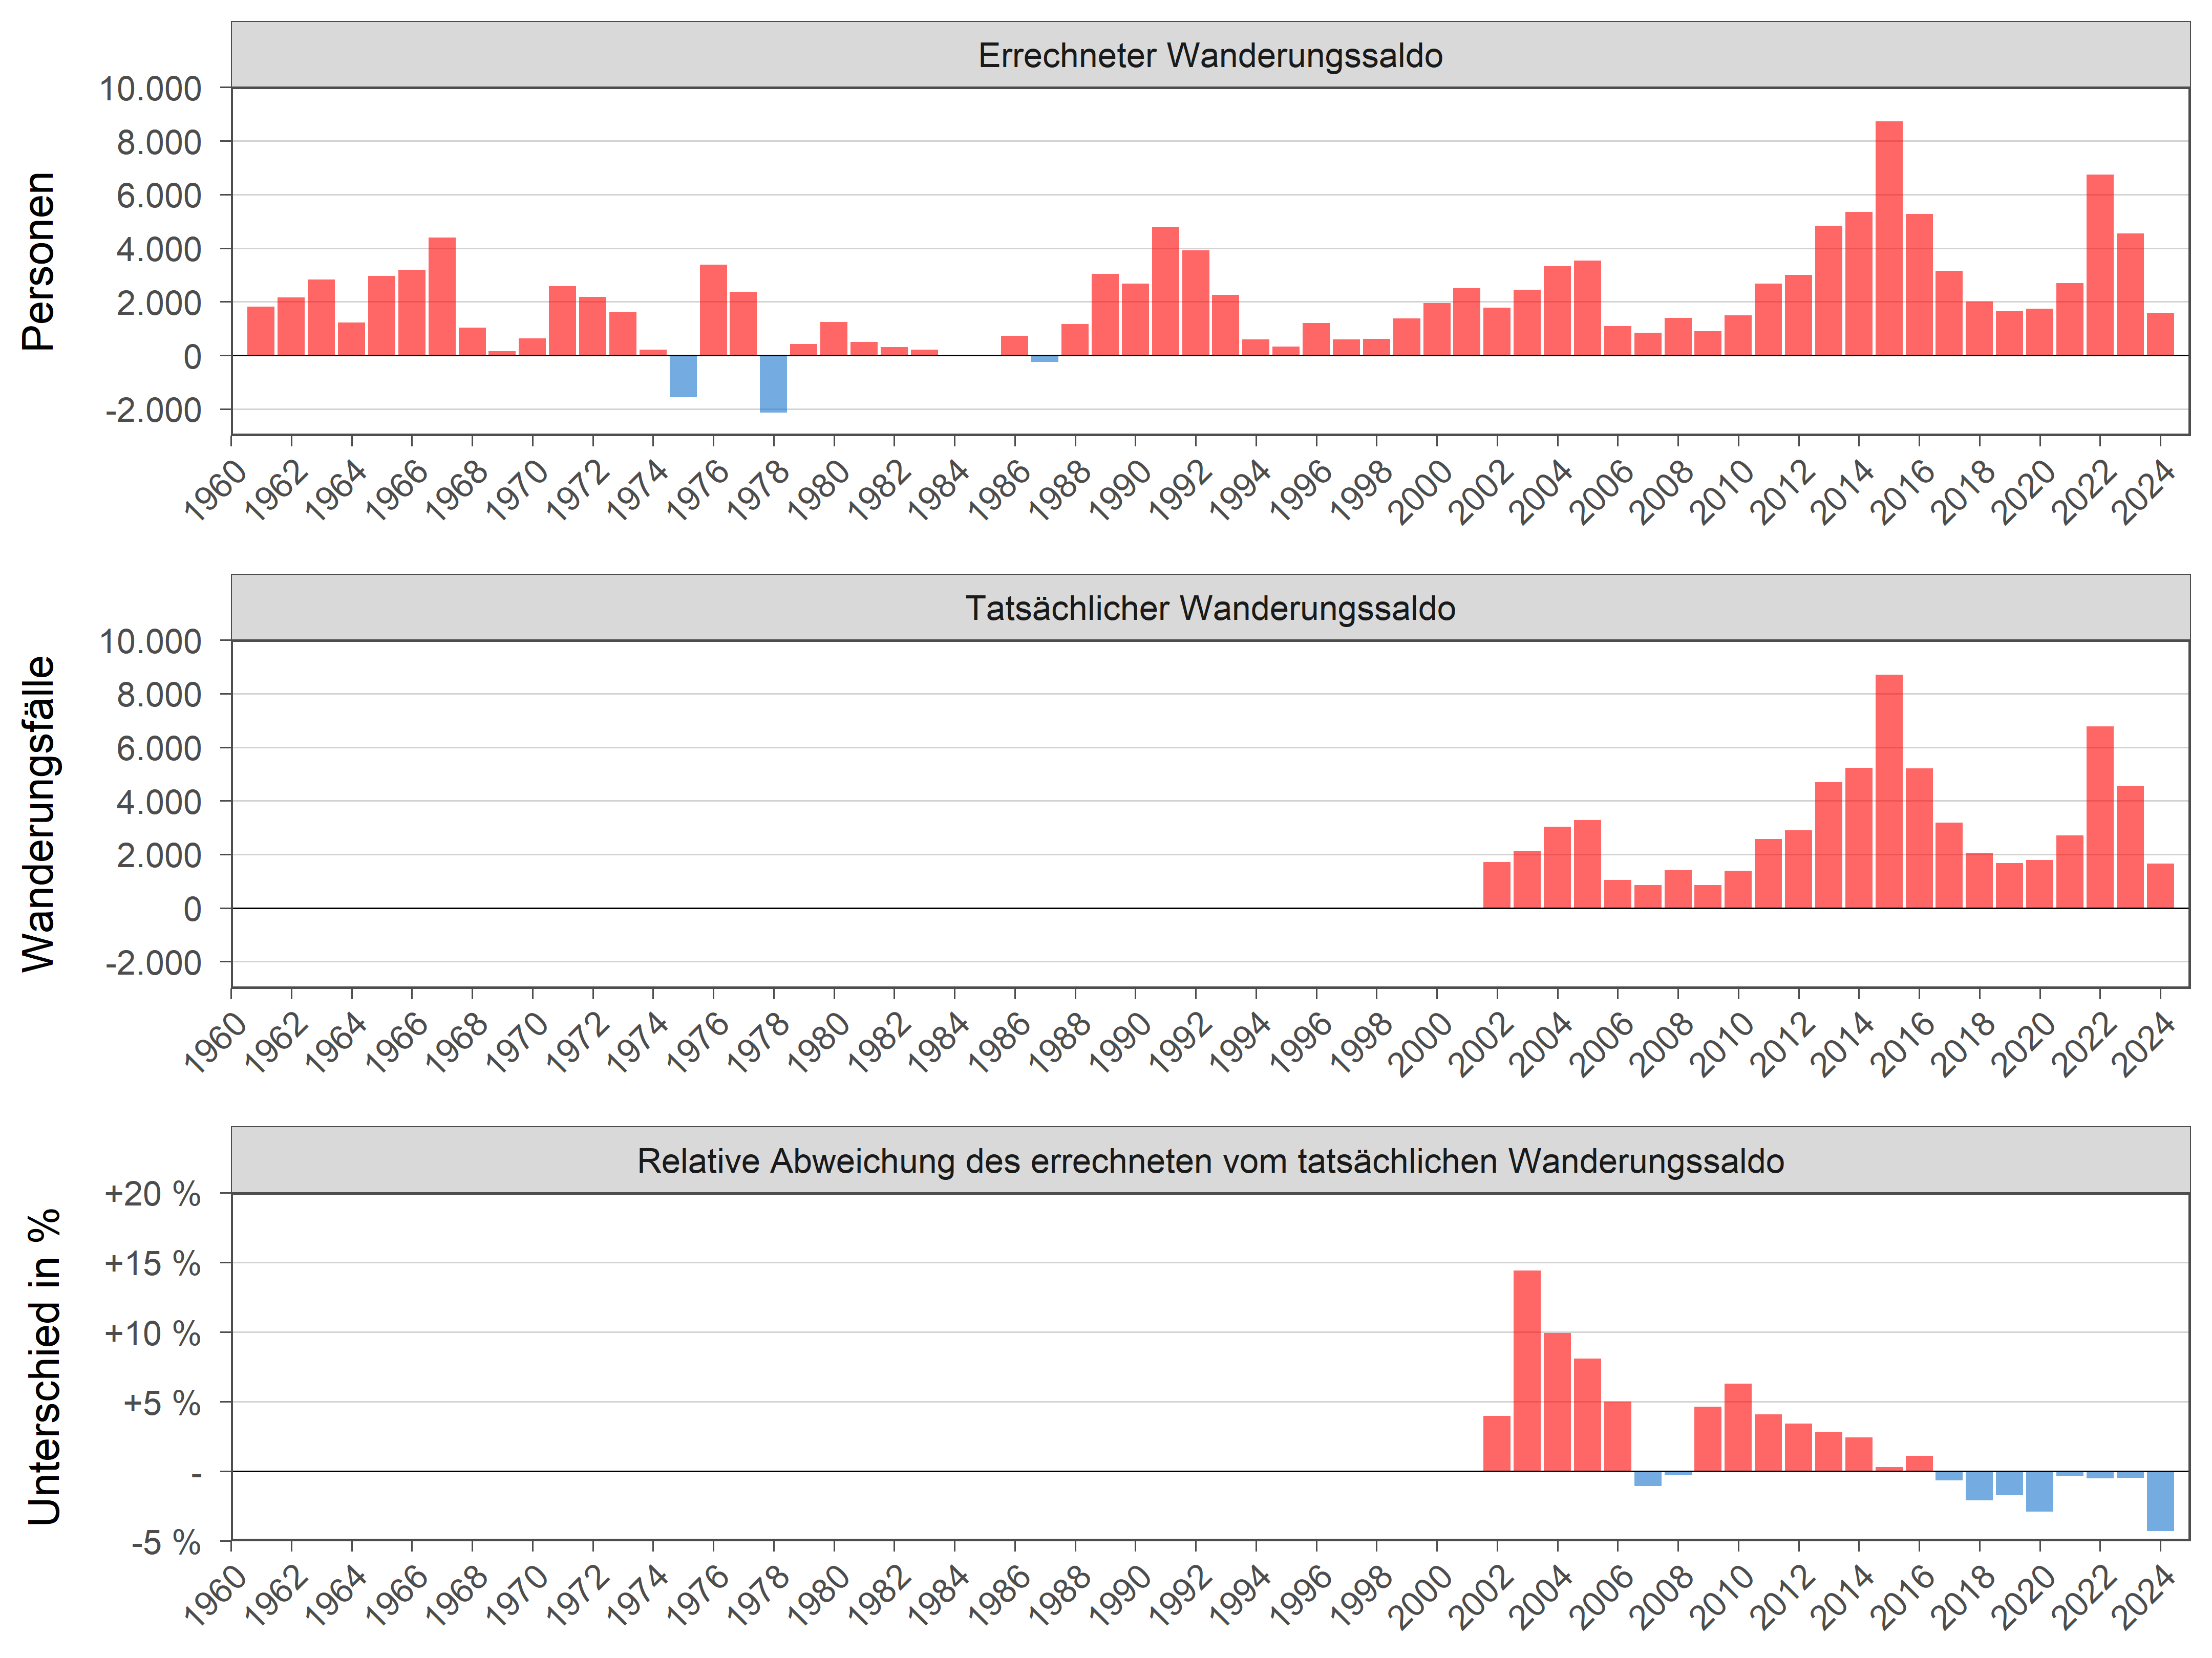The width and height of the screenshot is (2212, 1658).
Task: Click the last blue bar in bottom chart
Action: (2160, 1500)
